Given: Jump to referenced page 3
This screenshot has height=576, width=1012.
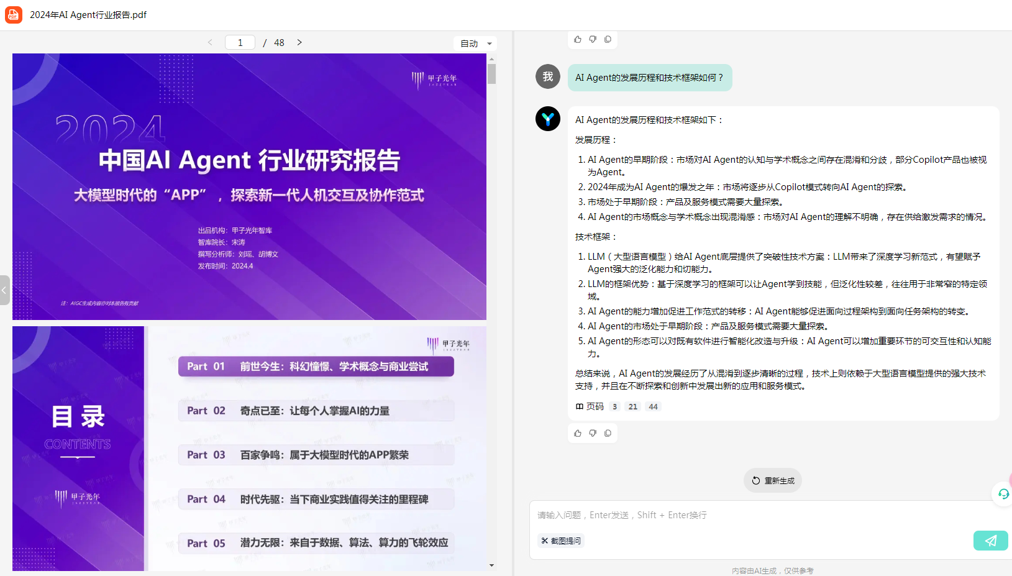Looking at the screenshot, I should click(614, 406).
